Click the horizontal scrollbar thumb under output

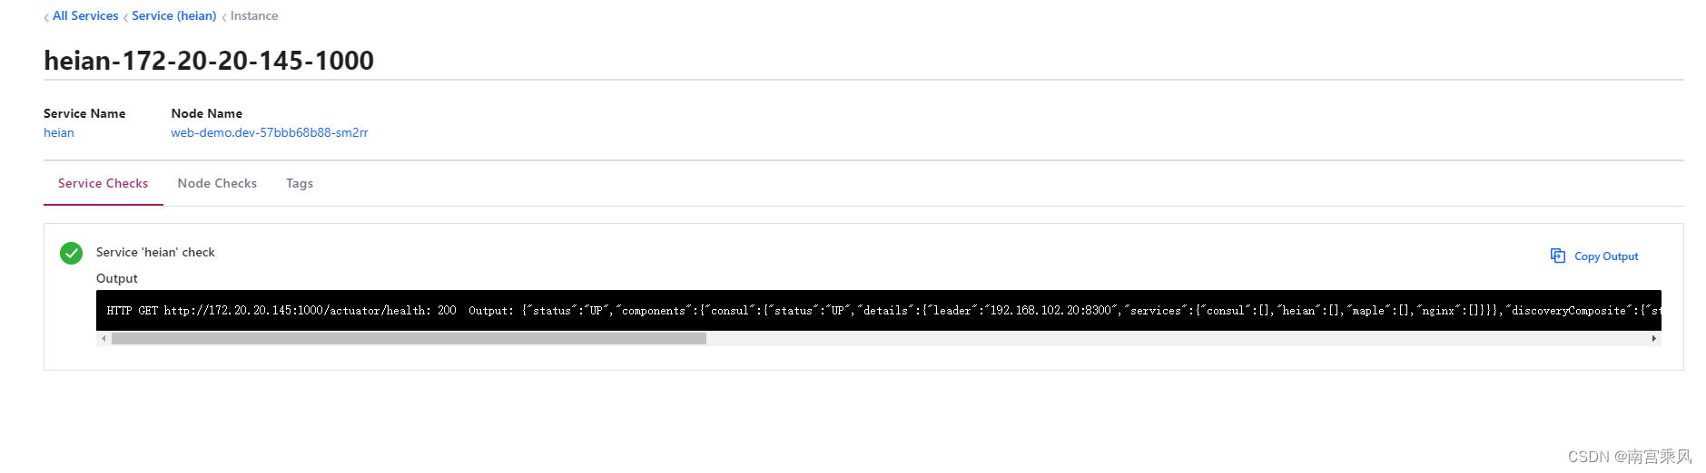409,339
